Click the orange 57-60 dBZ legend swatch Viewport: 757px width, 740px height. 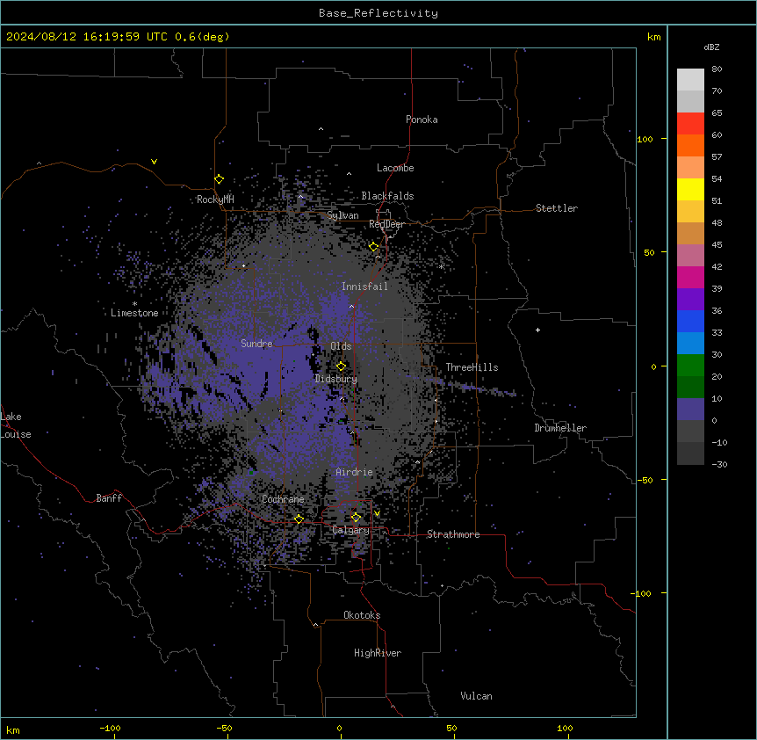pos(690,145)
